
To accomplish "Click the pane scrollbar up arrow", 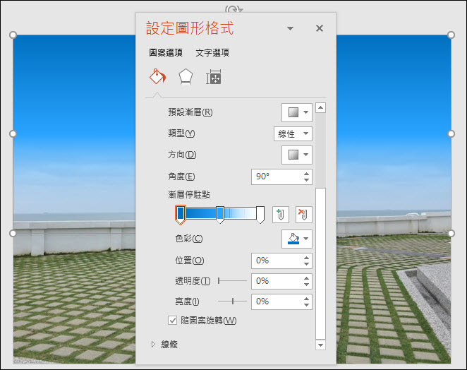I will coord(320,107).
